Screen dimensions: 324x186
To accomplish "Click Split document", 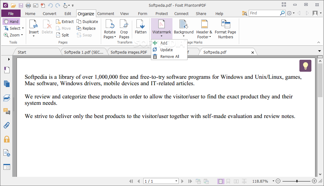I will [x=62, y=35].
